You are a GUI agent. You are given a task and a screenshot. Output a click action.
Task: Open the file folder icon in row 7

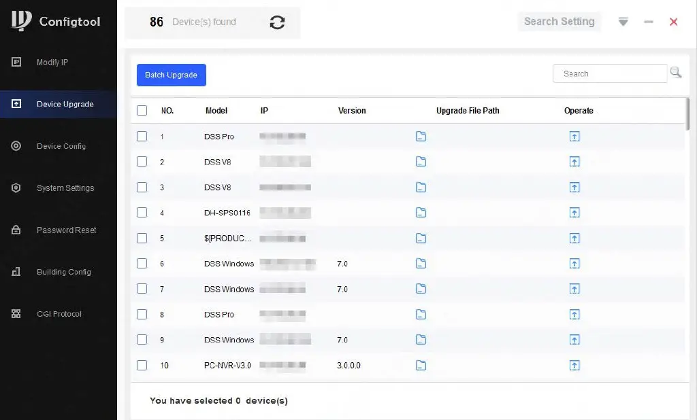421,289
